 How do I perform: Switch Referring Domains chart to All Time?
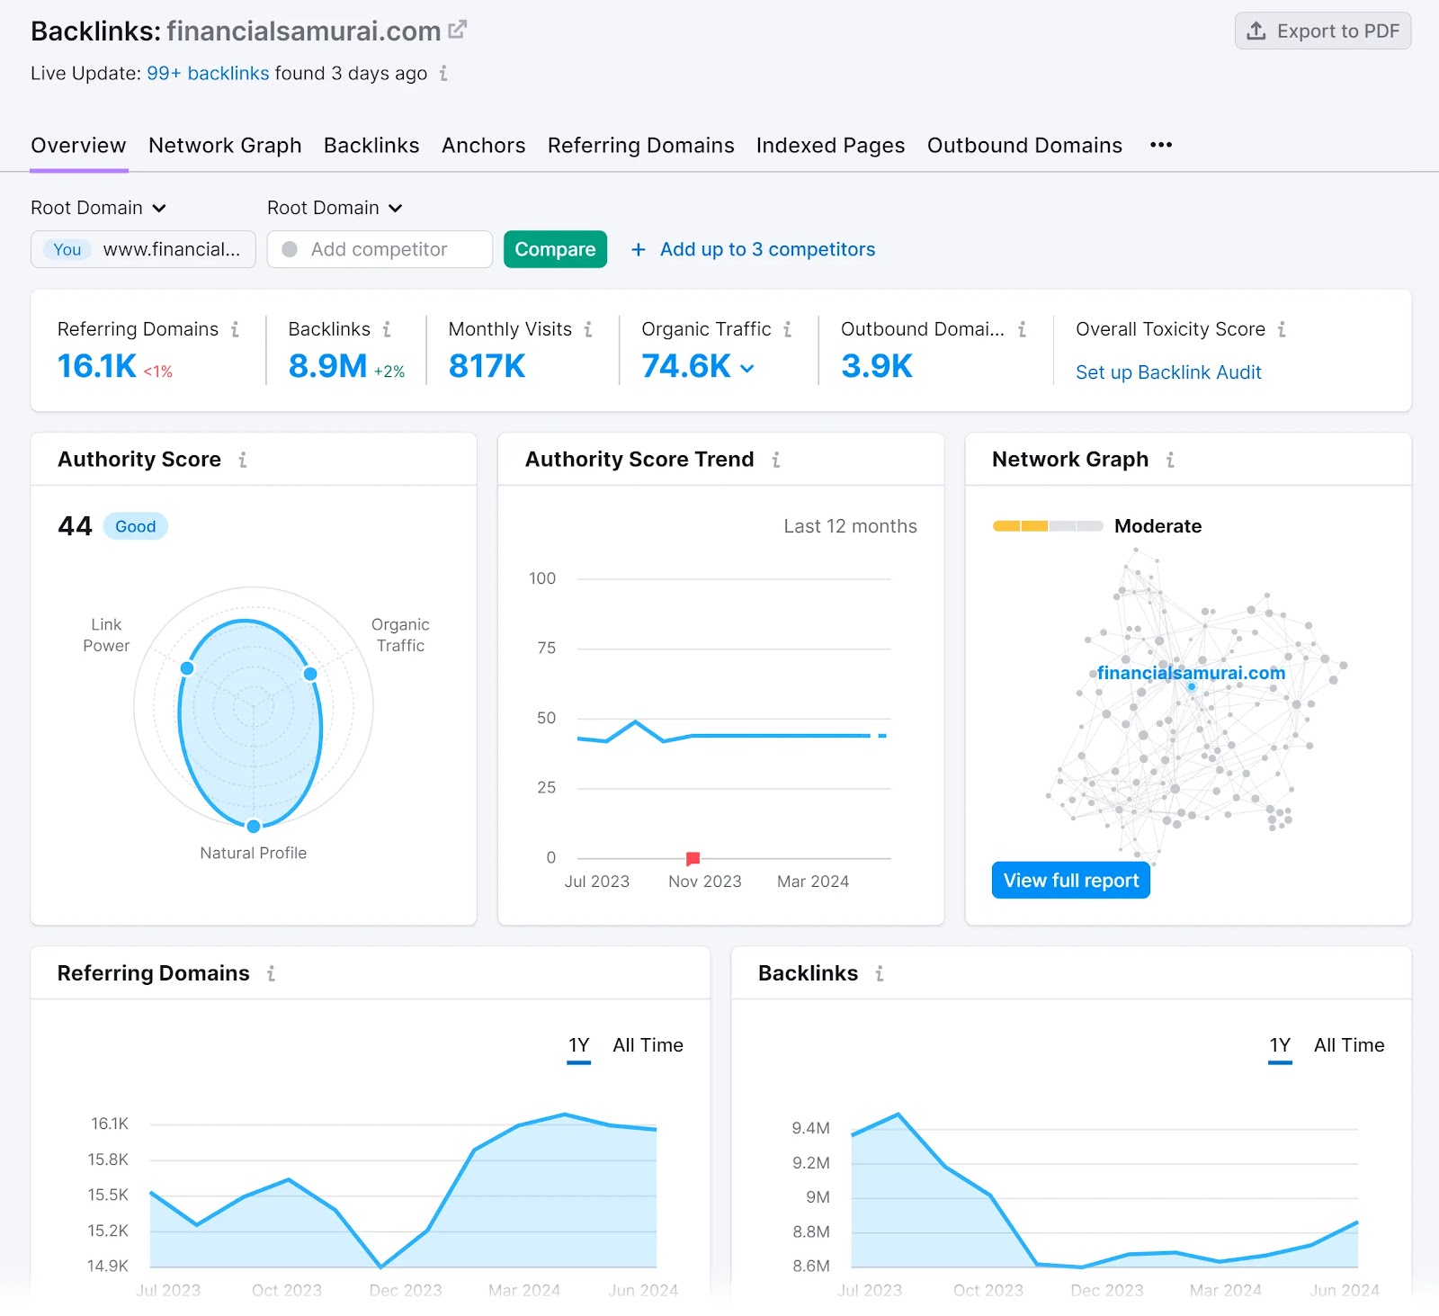tap(648, 1045)
